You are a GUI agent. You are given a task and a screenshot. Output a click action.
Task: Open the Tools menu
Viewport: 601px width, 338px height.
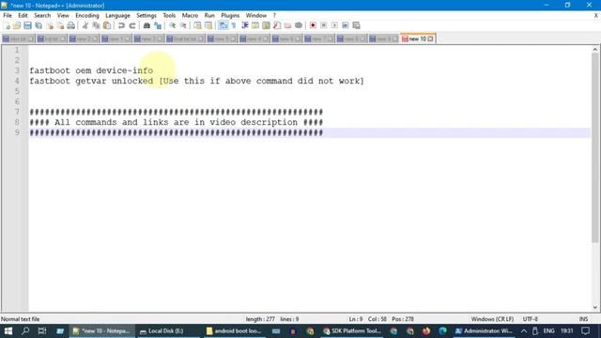[169, 15]
